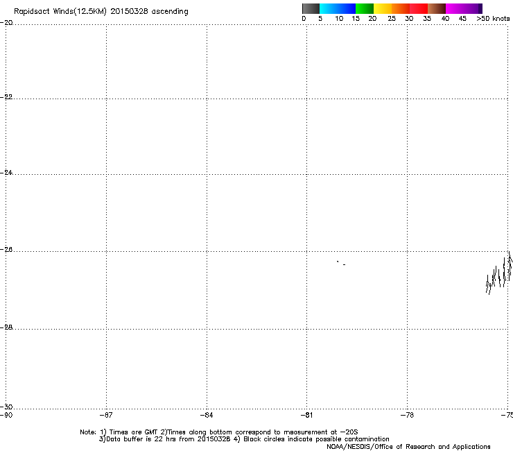Click the yellow 20-25 knots color segment

click(383, 8)
